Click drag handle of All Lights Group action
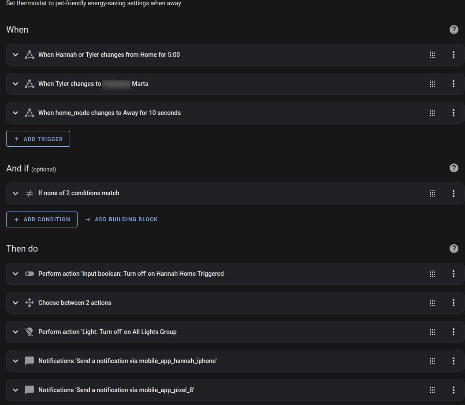Screen dimensions: 465x405 click(x=432, y=332)
